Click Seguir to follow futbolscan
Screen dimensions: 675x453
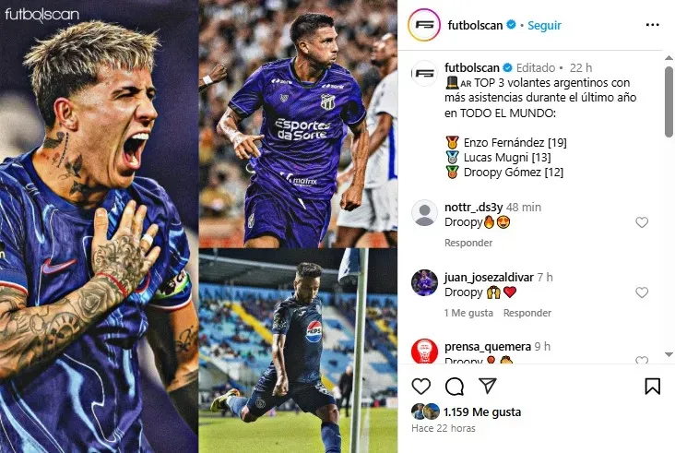544,26
